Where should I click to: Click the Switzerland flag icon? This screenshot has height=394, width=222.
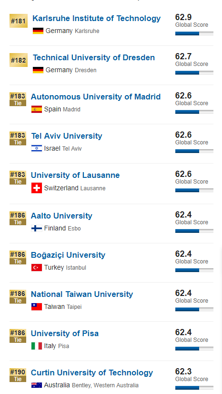click(37, 188)
